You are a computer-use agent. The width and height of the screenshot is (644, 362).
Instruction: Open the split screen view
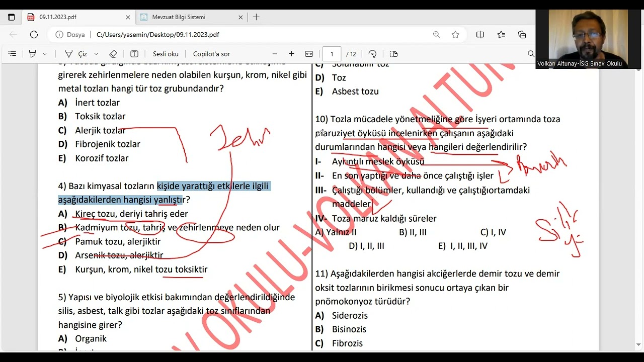[x=480, y=35]
